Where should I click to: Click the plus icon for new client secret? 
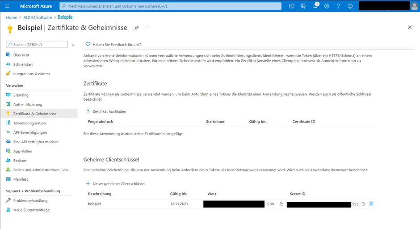tap(88, 184)
